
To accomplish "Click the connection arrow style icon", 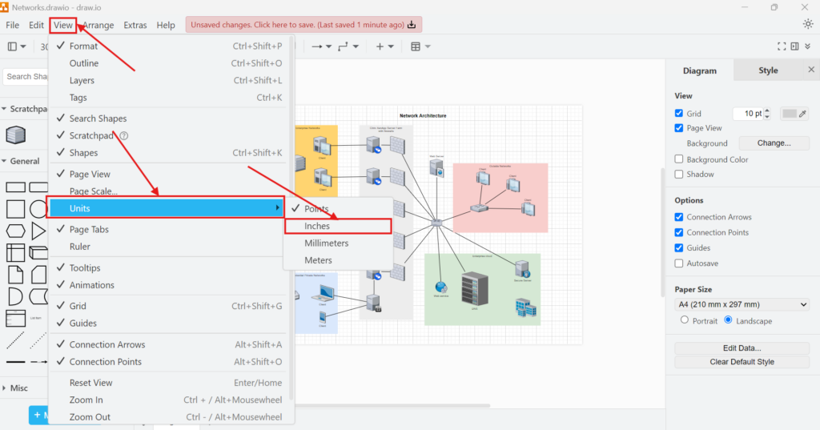I will [x=317, y=46].
